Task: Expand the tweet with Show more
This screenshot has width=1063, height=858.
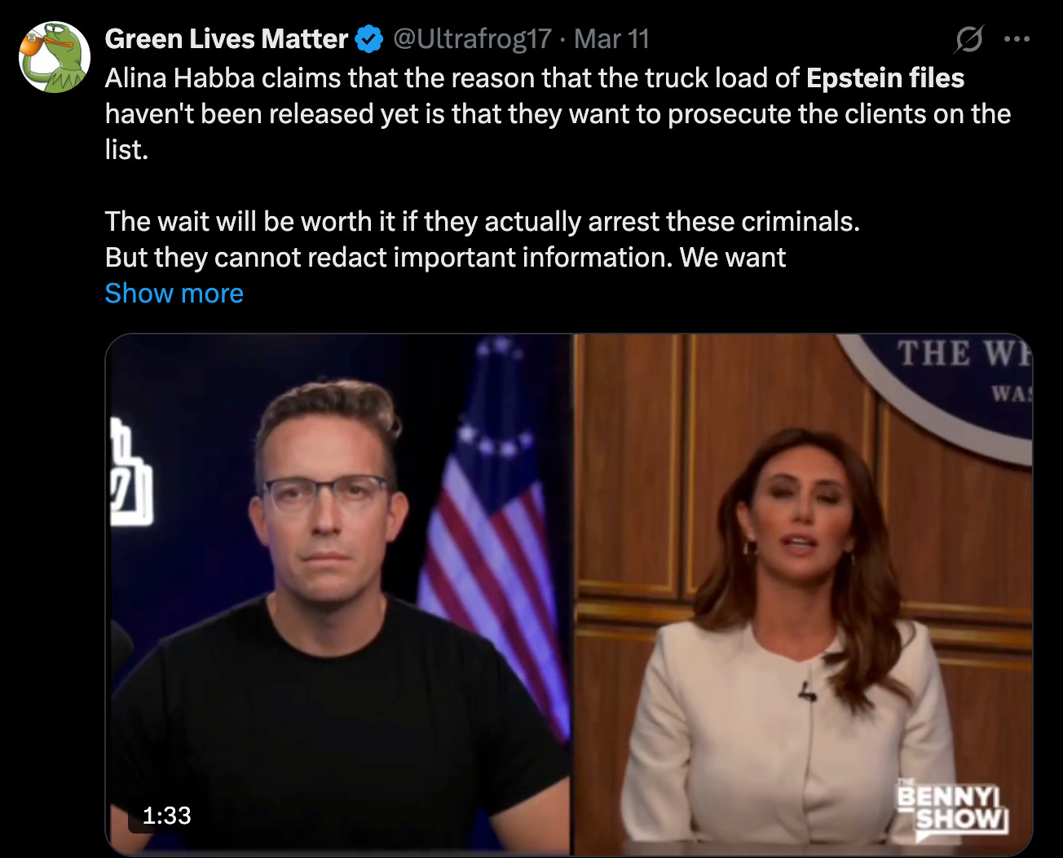Action: coord(174,294)
